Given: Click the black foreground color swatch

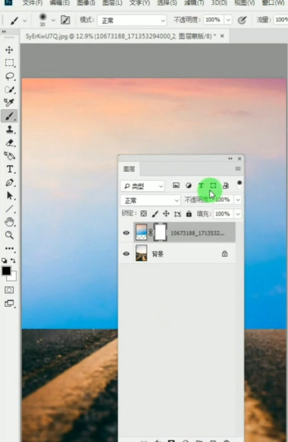Looking at the screenshot, I should pyautogui.click(x=6, y=271).
